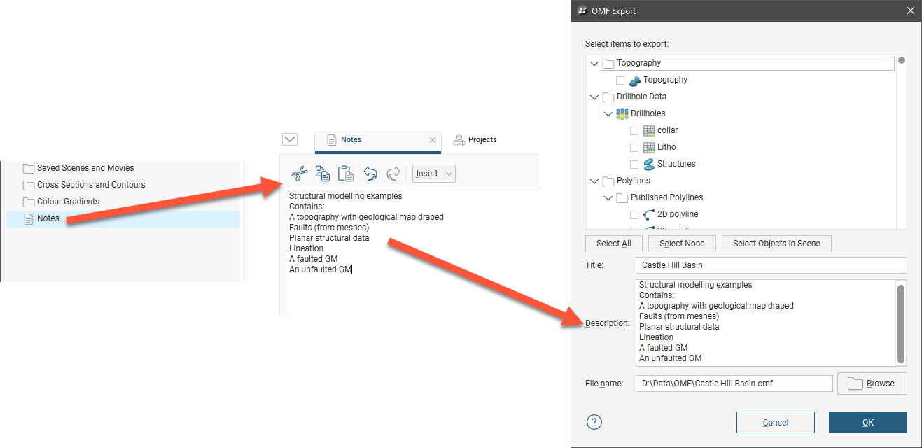This screenshot has width=922, height=448.
Task: Click the Drillhole Data folder icon
Action: 608,97
